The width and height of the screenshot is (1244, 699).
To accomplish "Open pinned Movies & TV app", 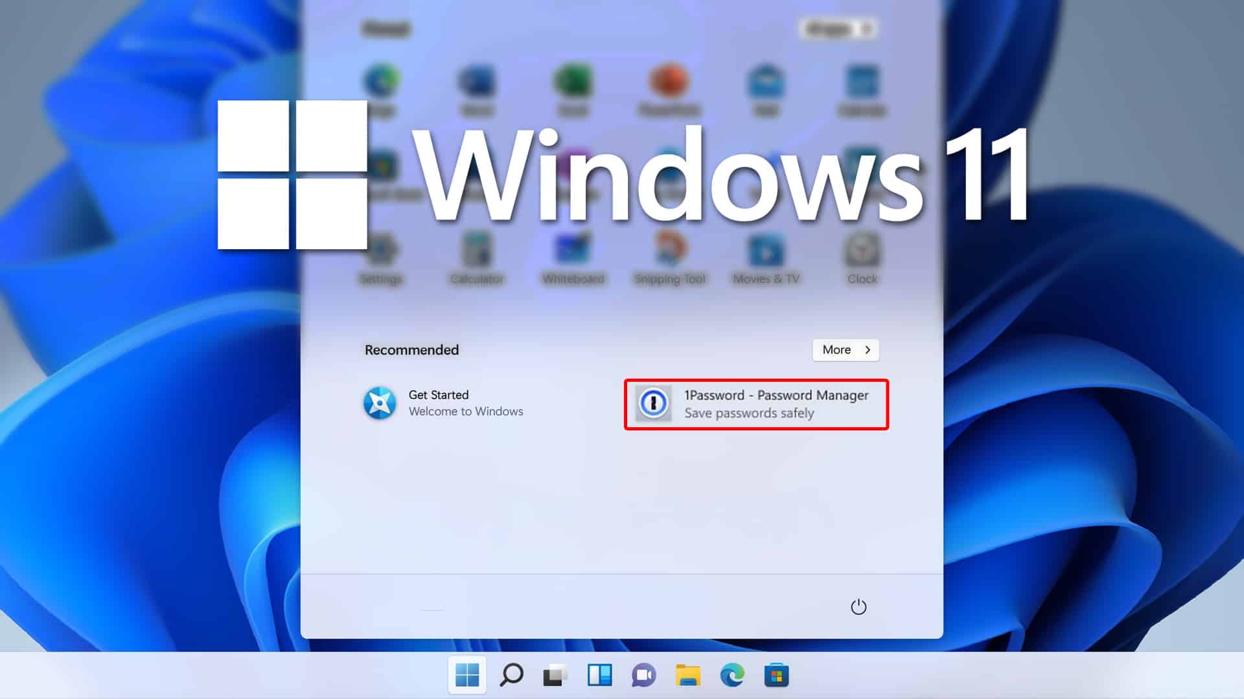I will (766, 259).
